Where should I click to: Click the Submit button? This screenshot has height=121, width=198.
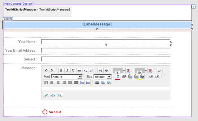(52, 112)
